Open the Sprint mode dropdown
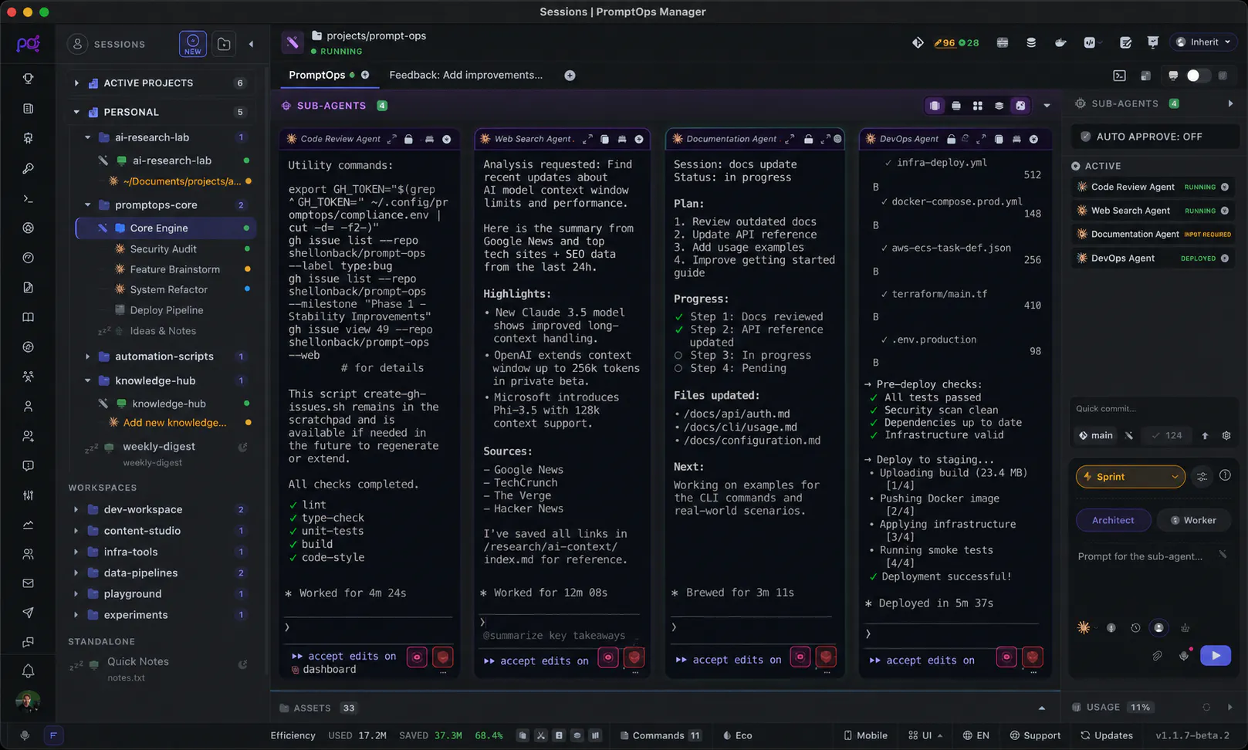1248x750 pixels. 1130,477
